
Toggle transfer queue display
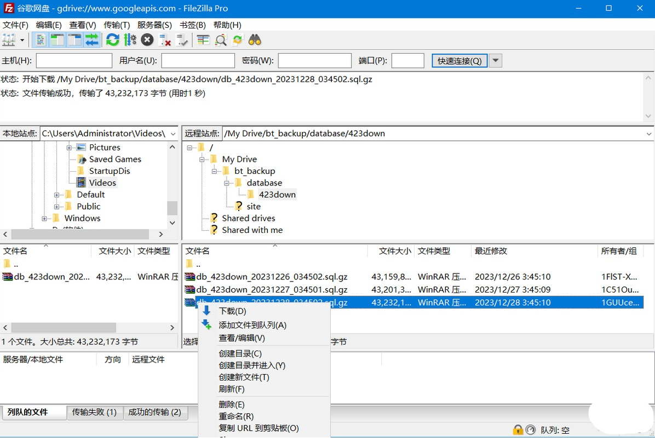[91, 39]
